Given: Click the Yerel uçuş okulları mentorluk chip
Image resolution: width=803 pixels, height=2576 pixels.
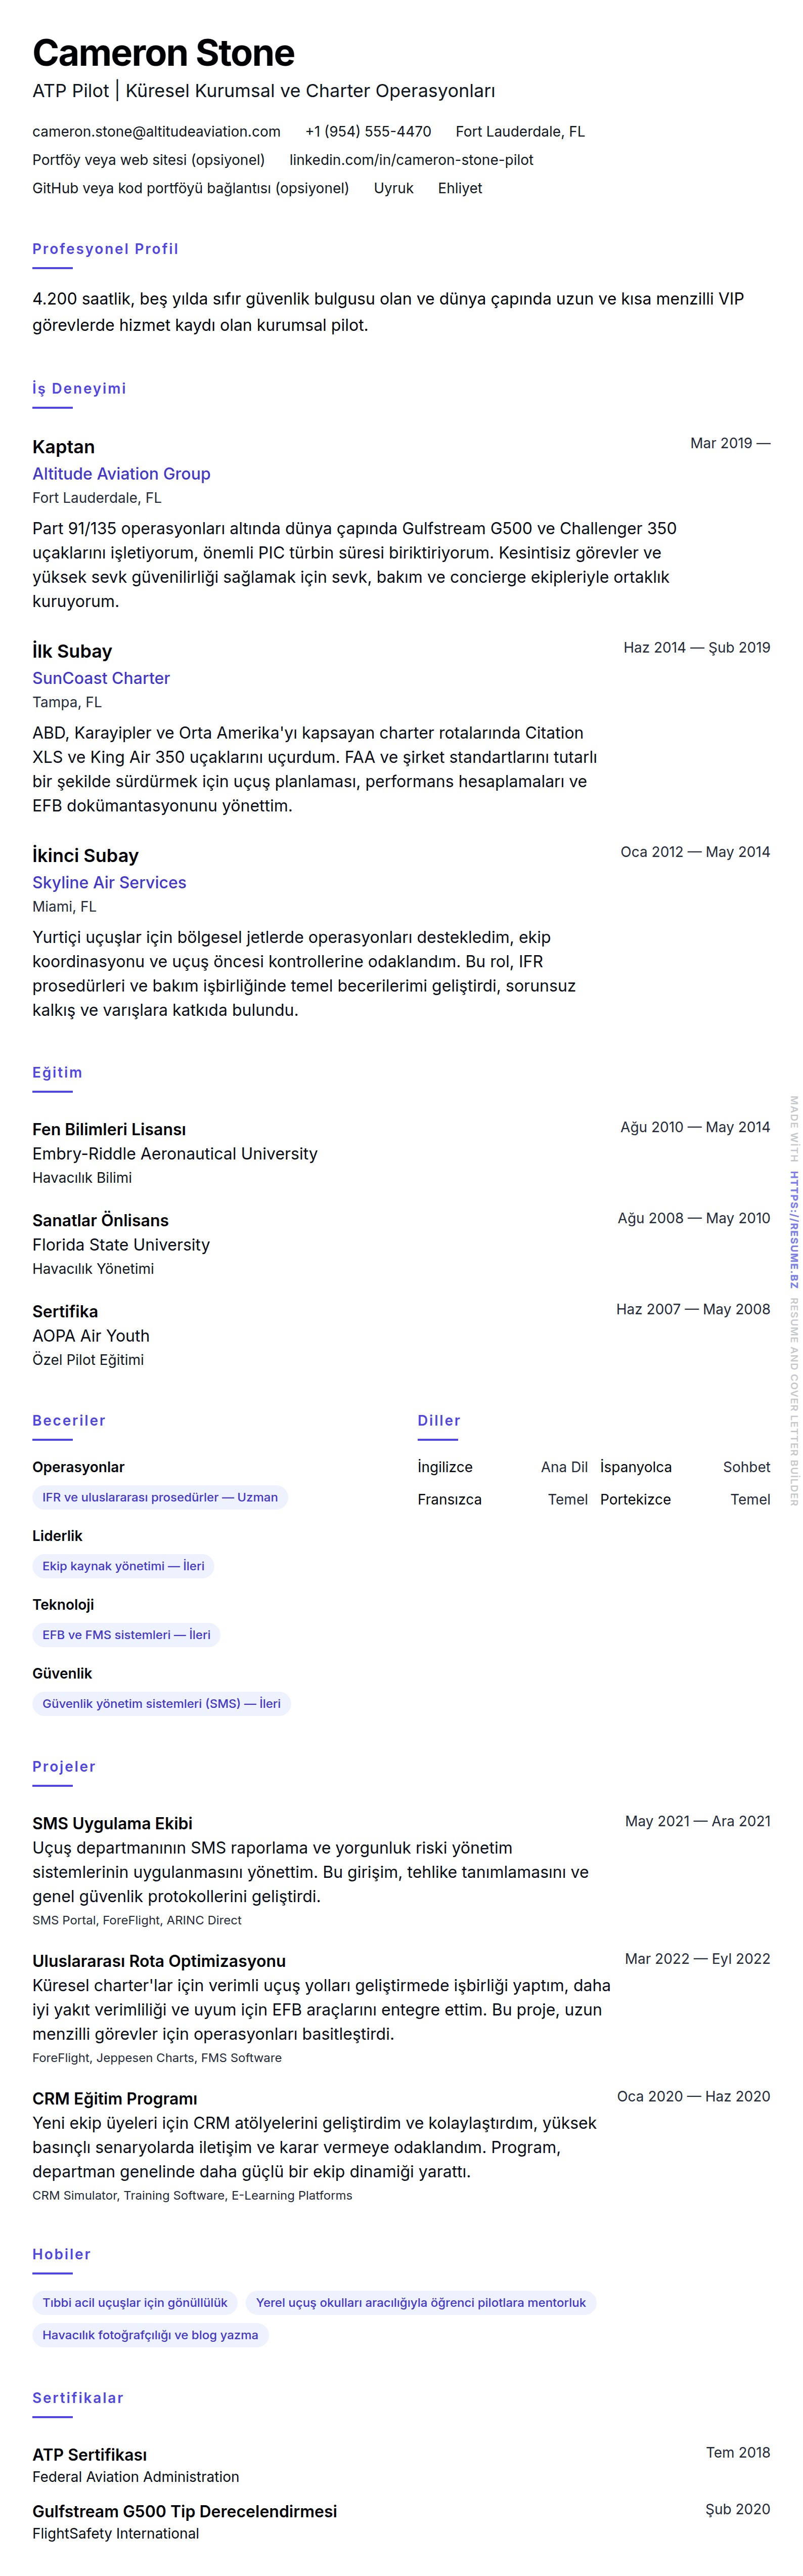Looking at the screenshot, I should coord(420,2302).
